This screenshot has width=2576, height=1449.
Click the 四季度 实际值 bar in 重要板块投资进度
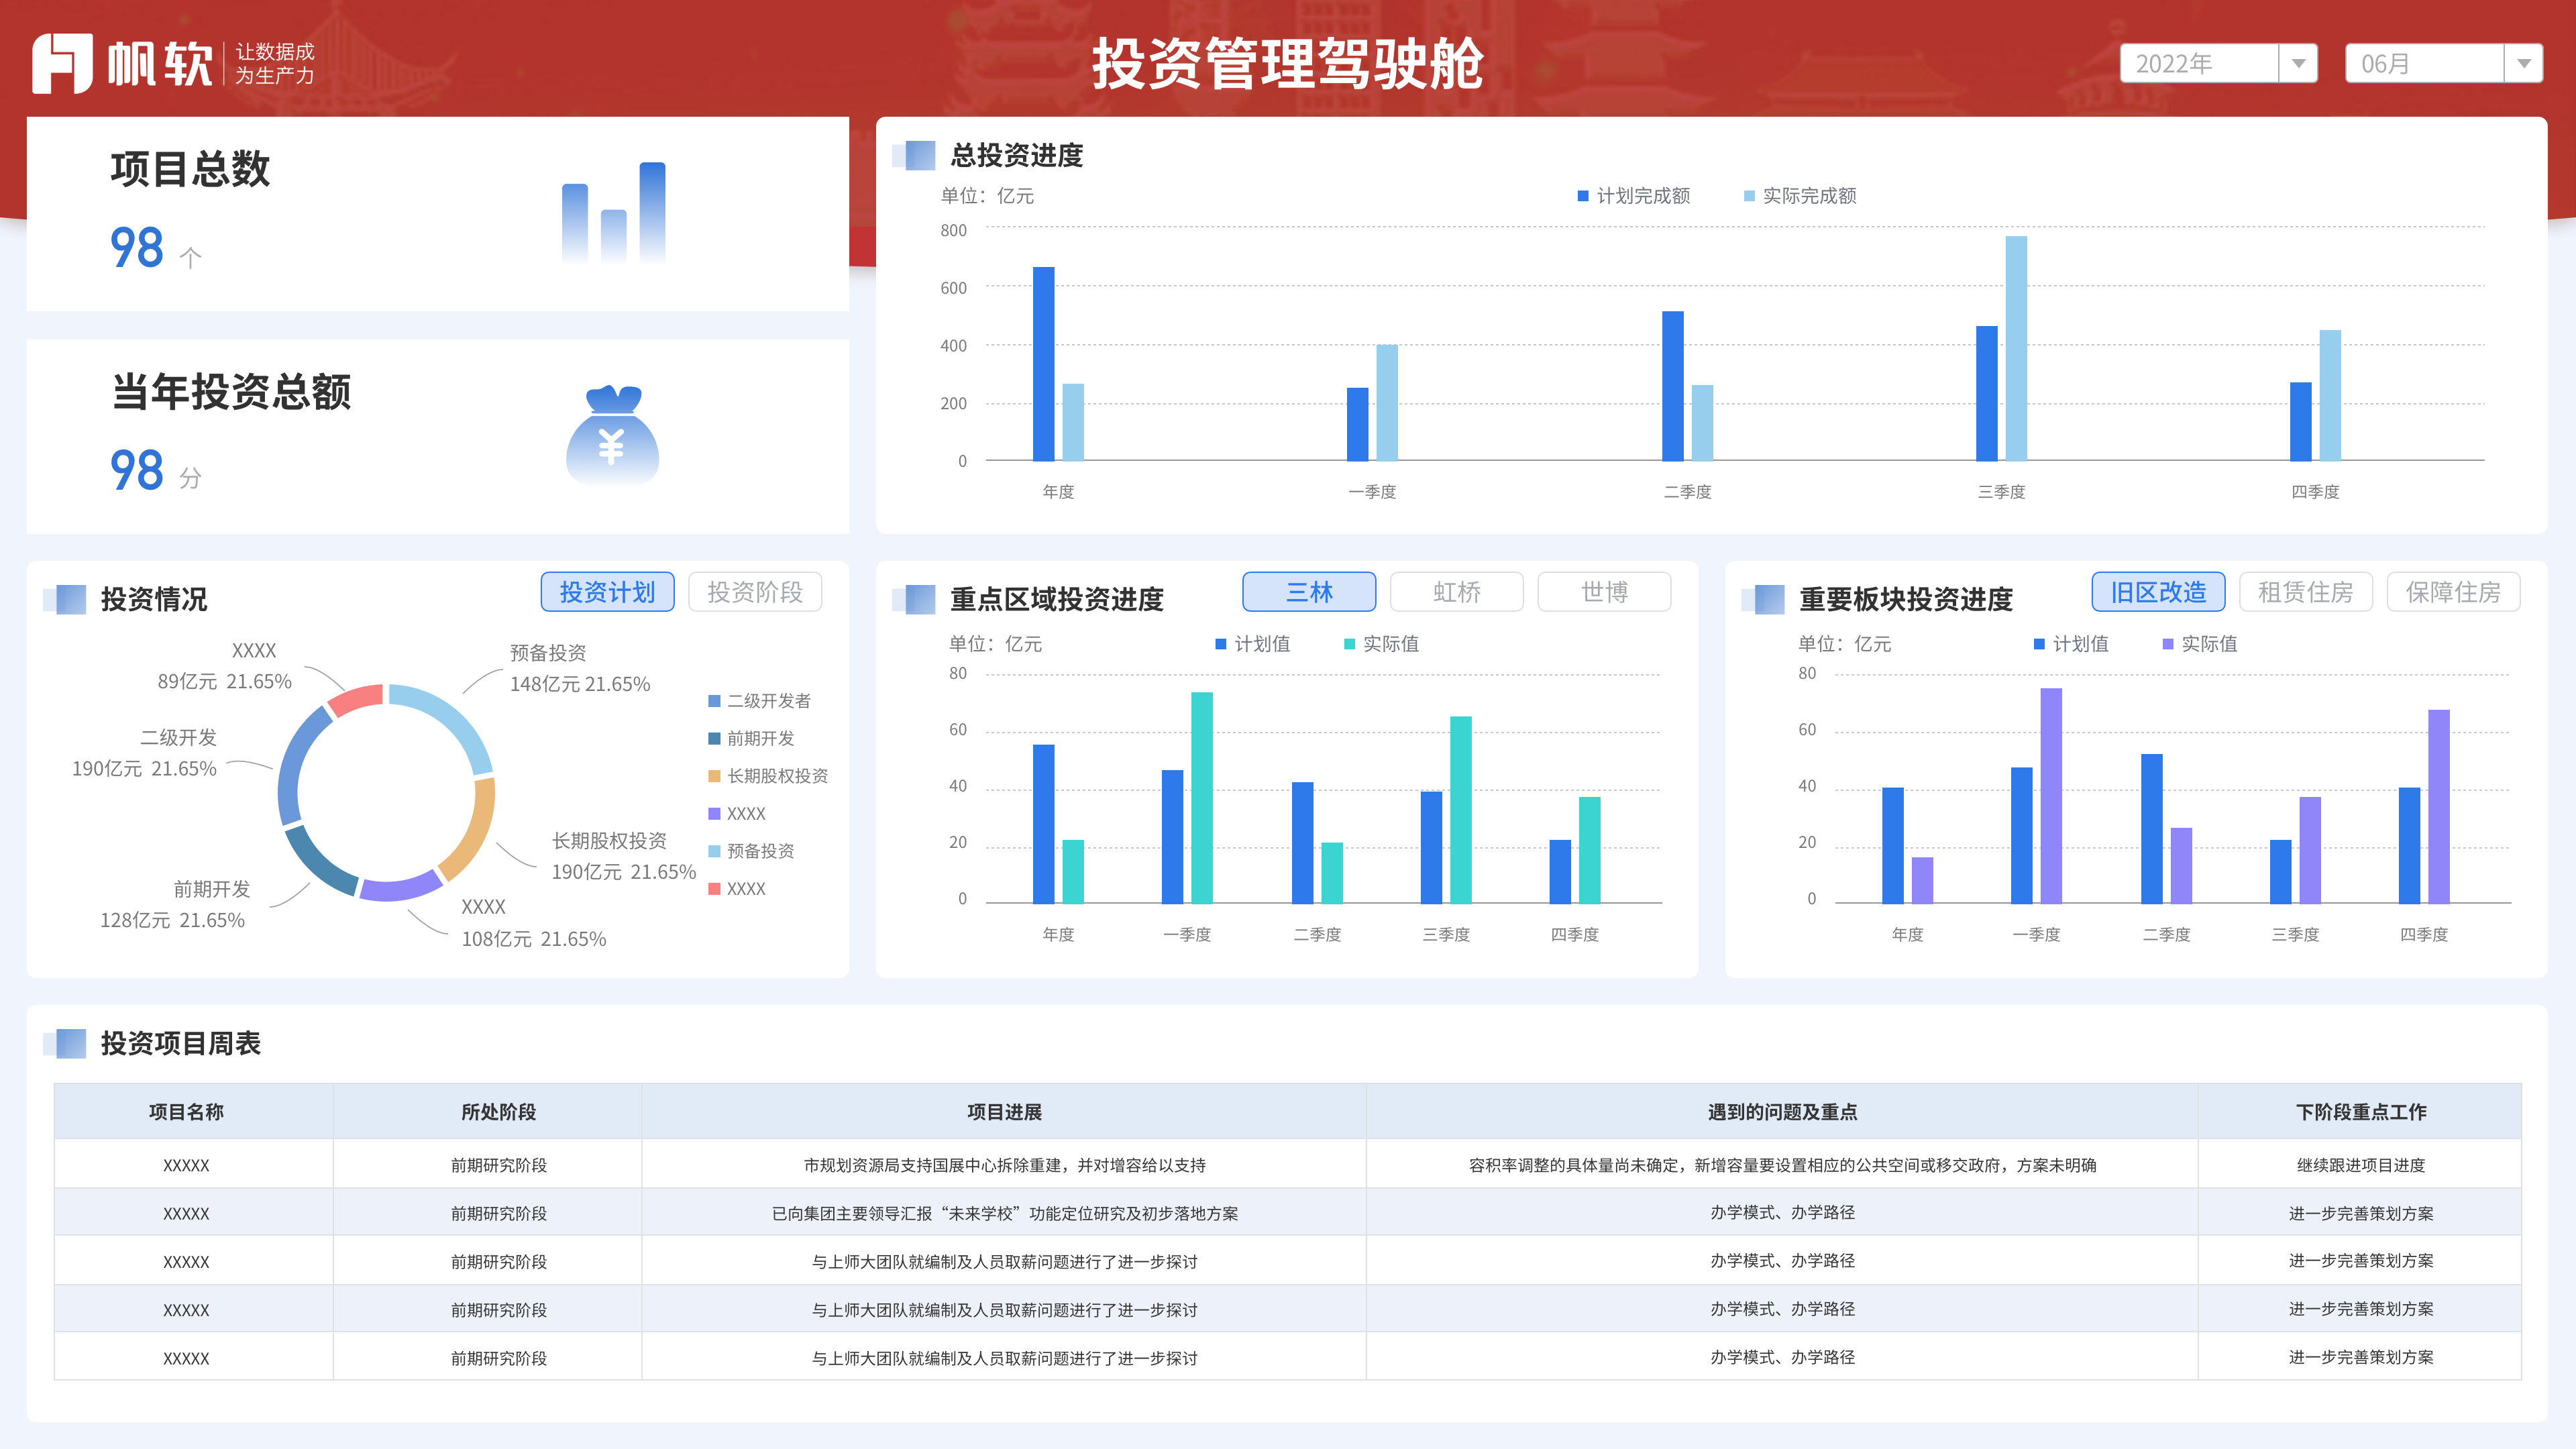2439,806
